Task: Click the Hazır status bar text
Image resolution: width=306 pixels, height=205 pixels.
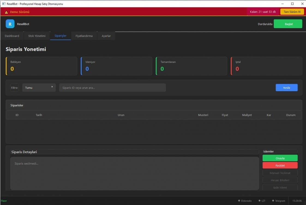Action: 4,201
